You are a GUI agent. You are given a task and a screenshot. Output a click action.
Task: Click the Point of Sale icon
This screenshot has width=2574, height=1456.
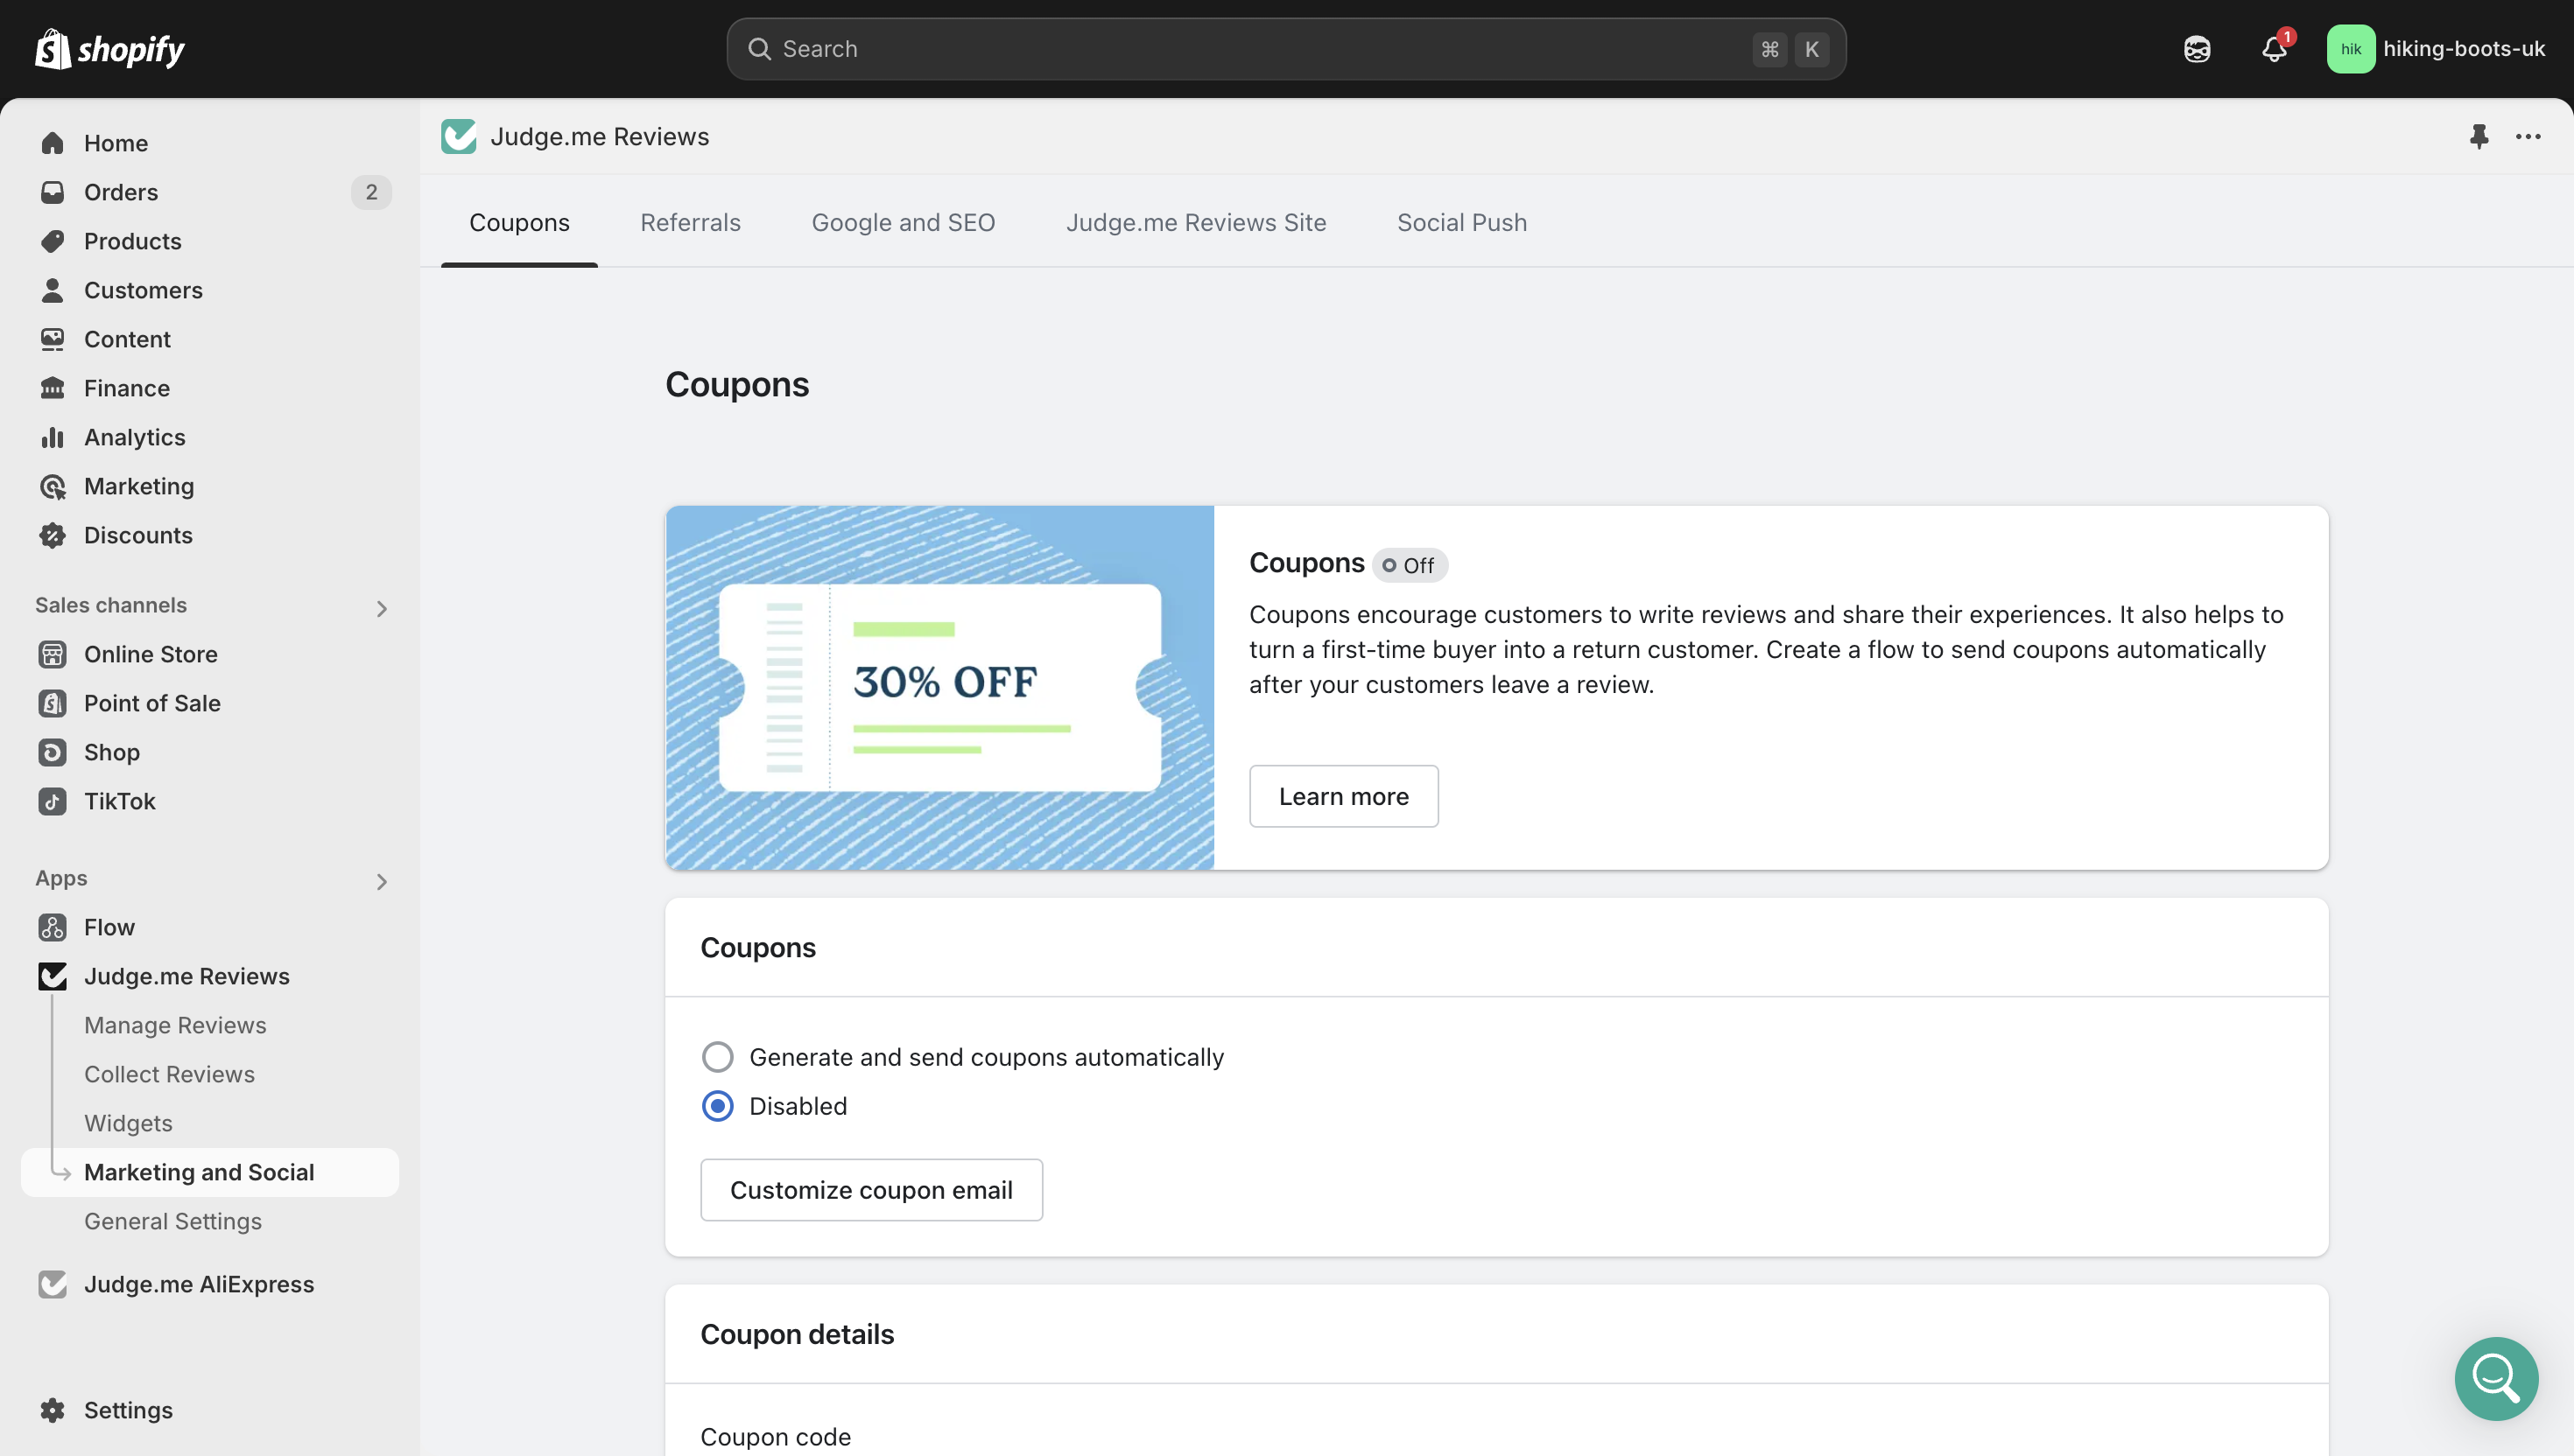coord(53,703)
